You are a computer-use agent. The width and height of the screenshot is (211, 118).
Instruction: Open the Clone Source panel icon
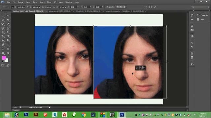coord(192,36)
